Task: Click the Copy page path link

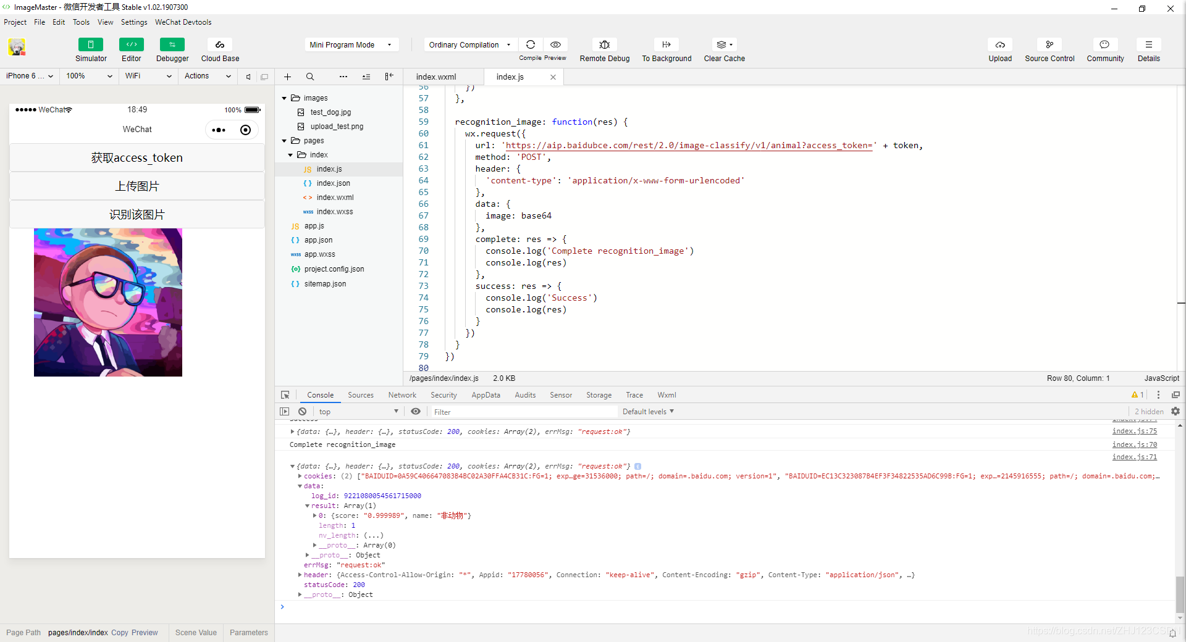Action: point(120,633)
